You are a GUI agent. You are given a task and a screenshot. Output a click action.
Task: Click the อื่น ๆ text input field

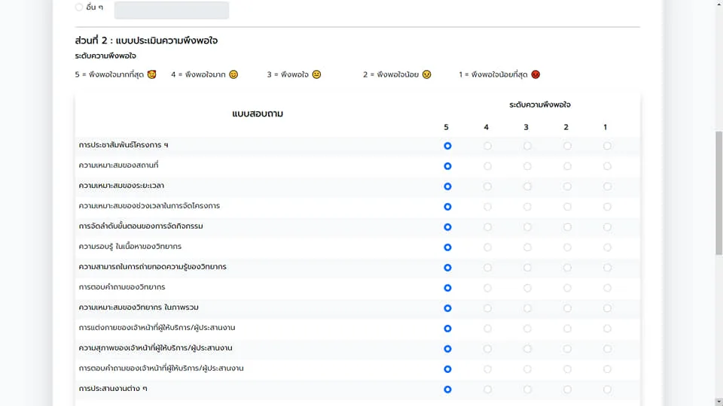[172, 10]
